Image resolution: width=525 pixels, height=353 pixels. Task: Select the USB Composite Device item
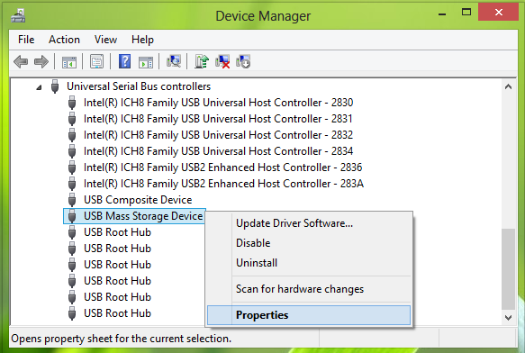tap(138, 200)
